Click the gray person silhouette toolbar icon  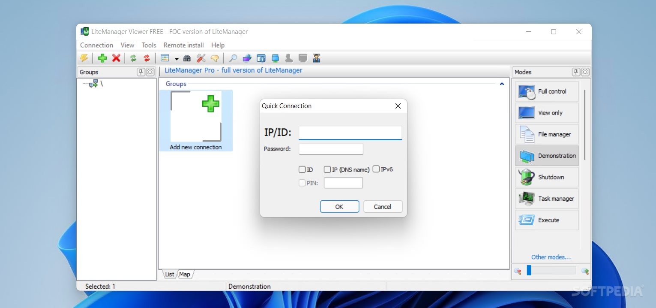[x=289, y=58]
